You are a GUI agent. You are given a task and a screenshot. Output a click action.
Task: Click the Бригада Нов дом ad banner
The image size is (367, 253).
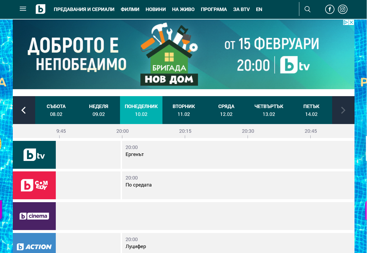pyautogui.click(x=184, y=54)
